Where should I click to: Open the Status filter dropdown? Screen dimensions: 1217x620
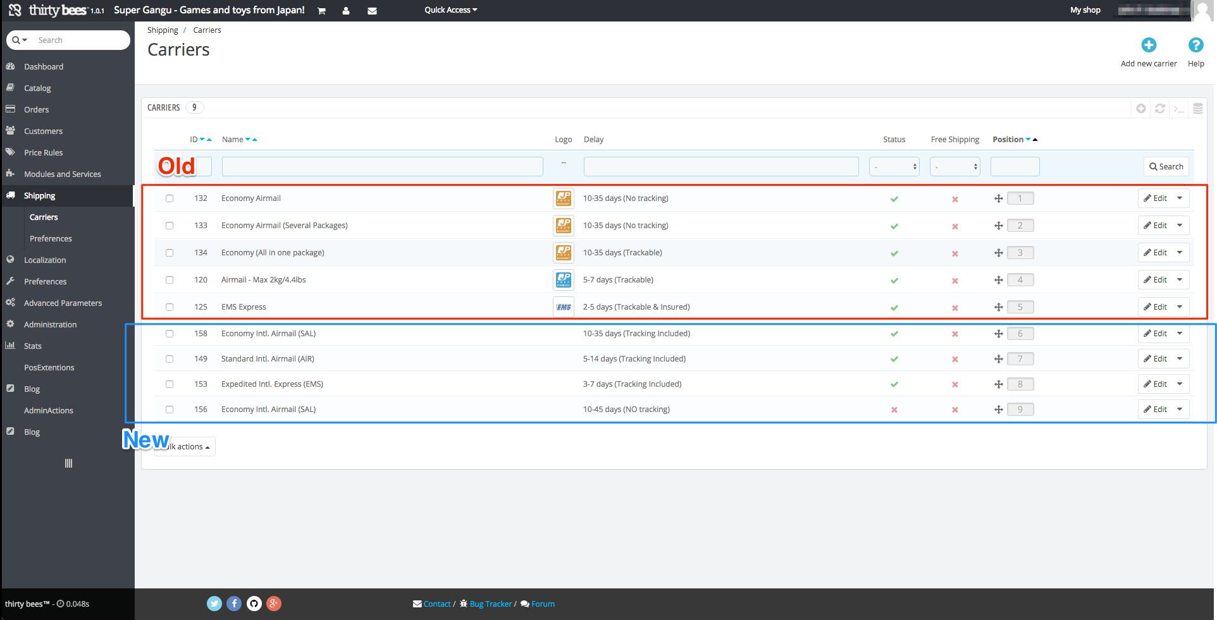click(894, 167)
